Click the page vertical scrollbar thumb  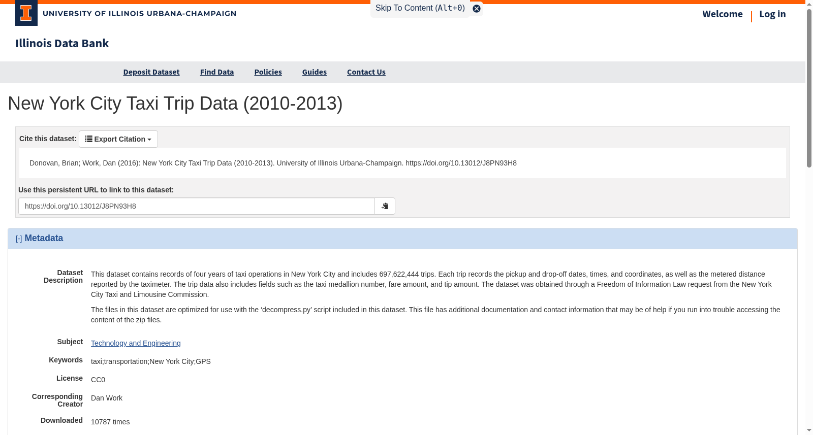809,87
